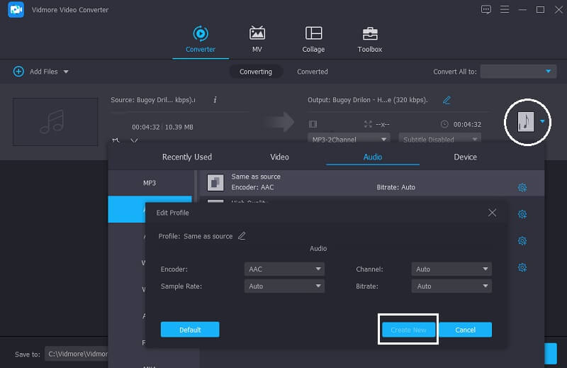The image size is (567, 368).
Task: Open the feedback chat icon in title bar
Action: pos(485,9)
